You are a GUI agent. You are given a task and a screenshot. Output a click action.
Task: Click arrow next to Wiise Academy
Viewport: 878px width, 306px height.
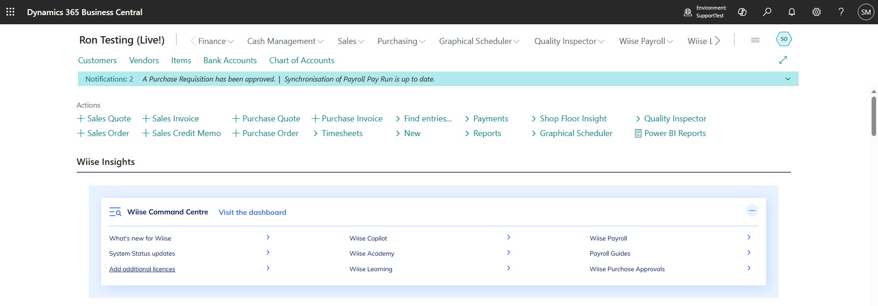508,252
